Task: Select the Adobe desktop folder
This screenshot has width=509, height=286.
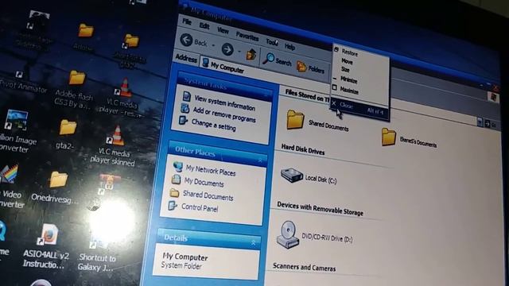Action: (x=86, y=31)
